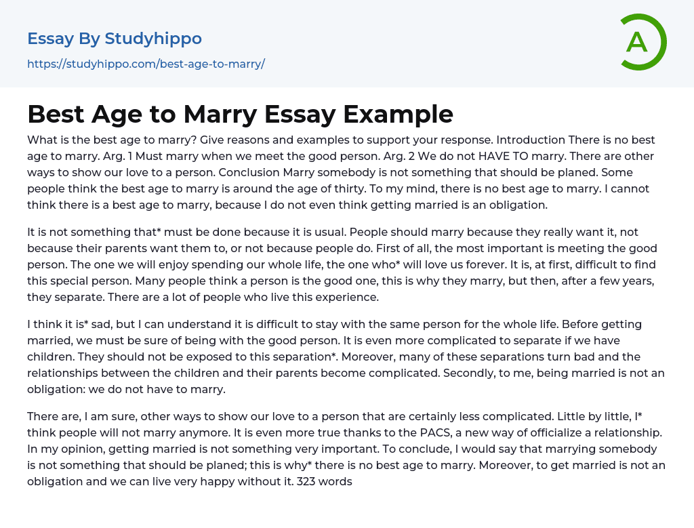Click the word 'Introduction' in the first paragraph

click(531, 140)
